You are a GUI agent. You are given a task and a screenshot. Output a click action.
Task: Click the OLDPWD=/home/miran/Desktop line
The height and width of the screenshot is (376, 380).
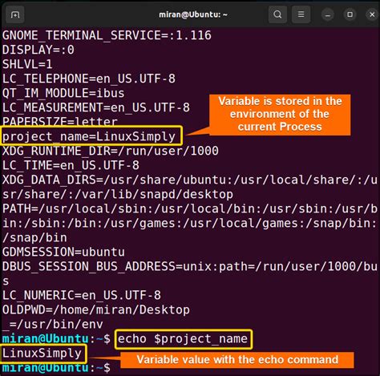tap(96, 309)
